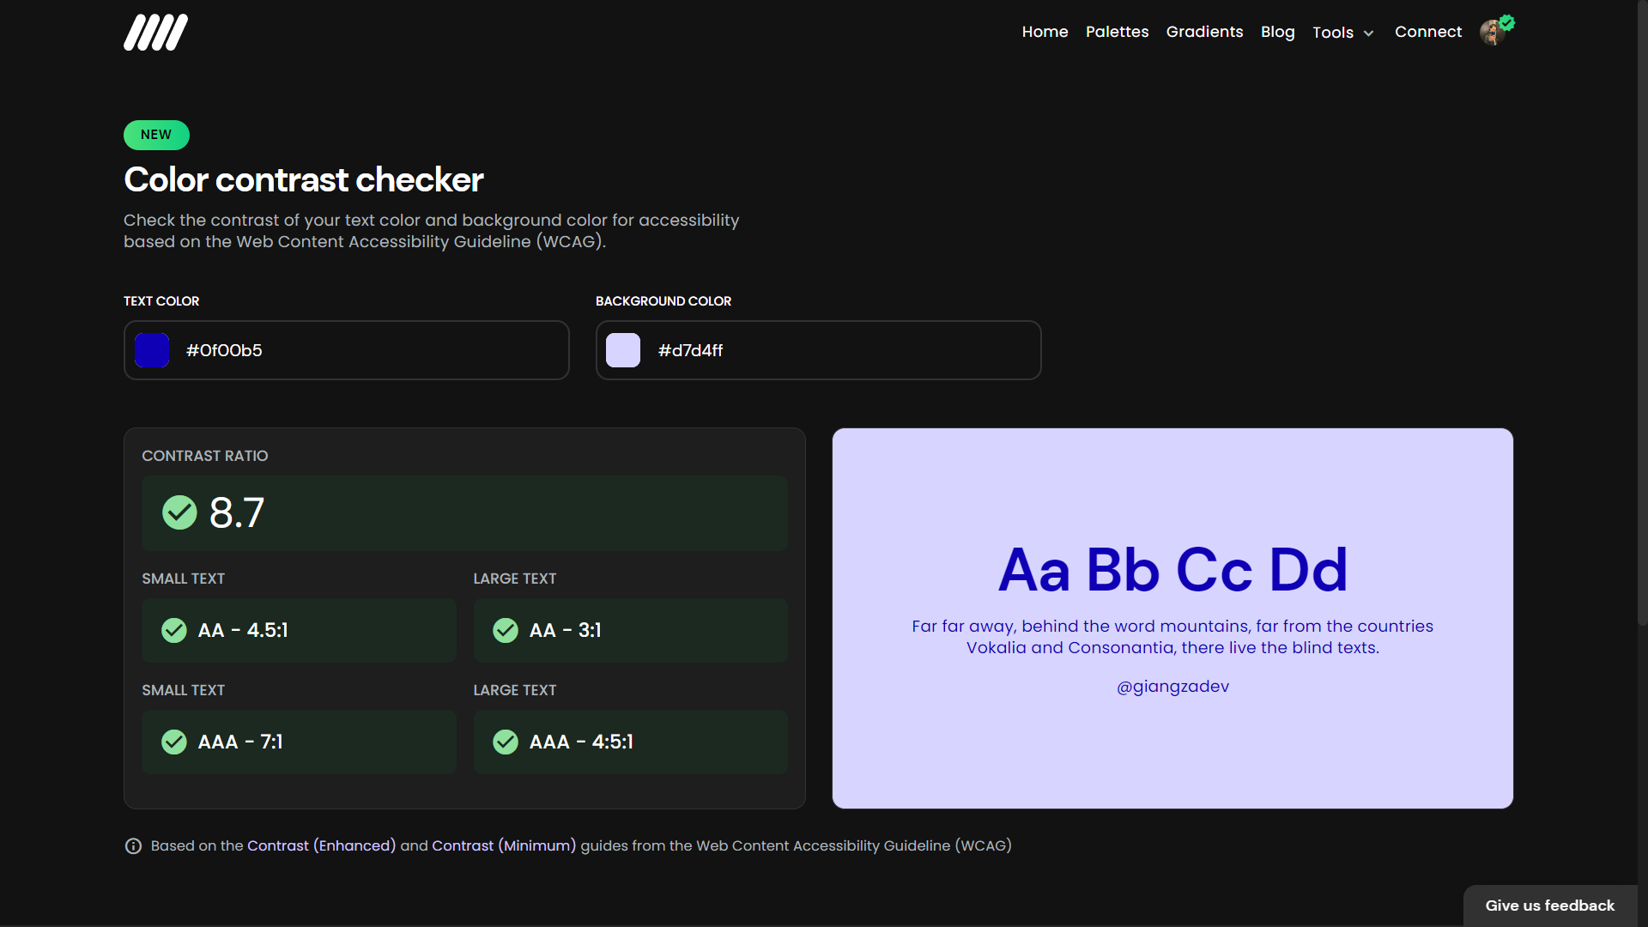Screen dimensions: 1648x927
Task: Click the Color contrast checker heading
Action: pos(304,179)
